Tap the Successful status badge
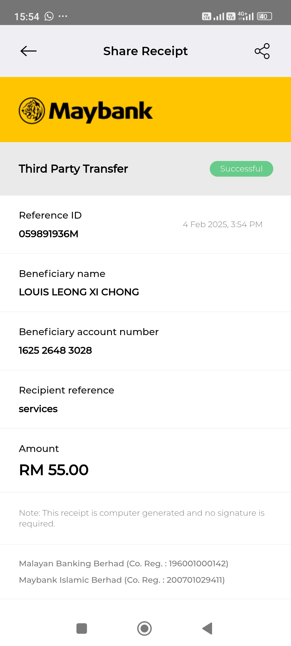The height and width of the screenshot is (646, 291). point(241,169)
